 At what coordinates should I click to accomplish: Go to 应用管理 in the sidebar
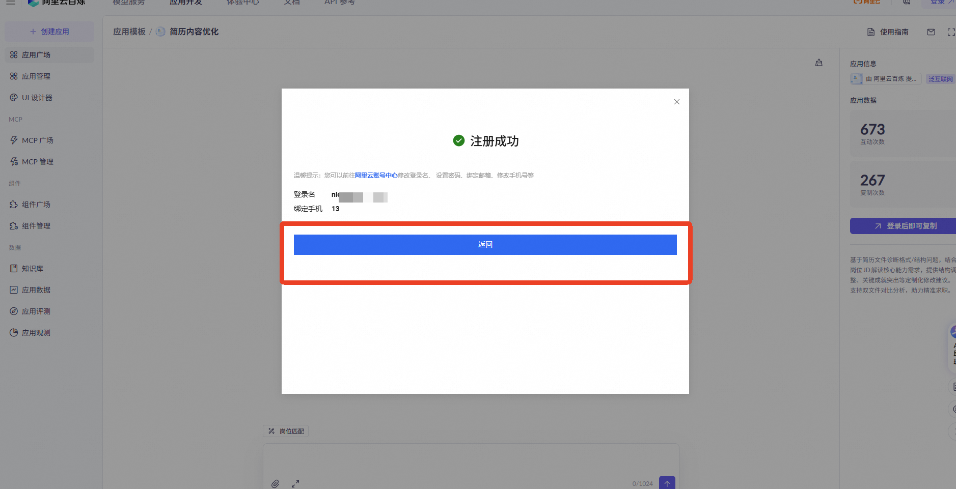click(49, 76)
